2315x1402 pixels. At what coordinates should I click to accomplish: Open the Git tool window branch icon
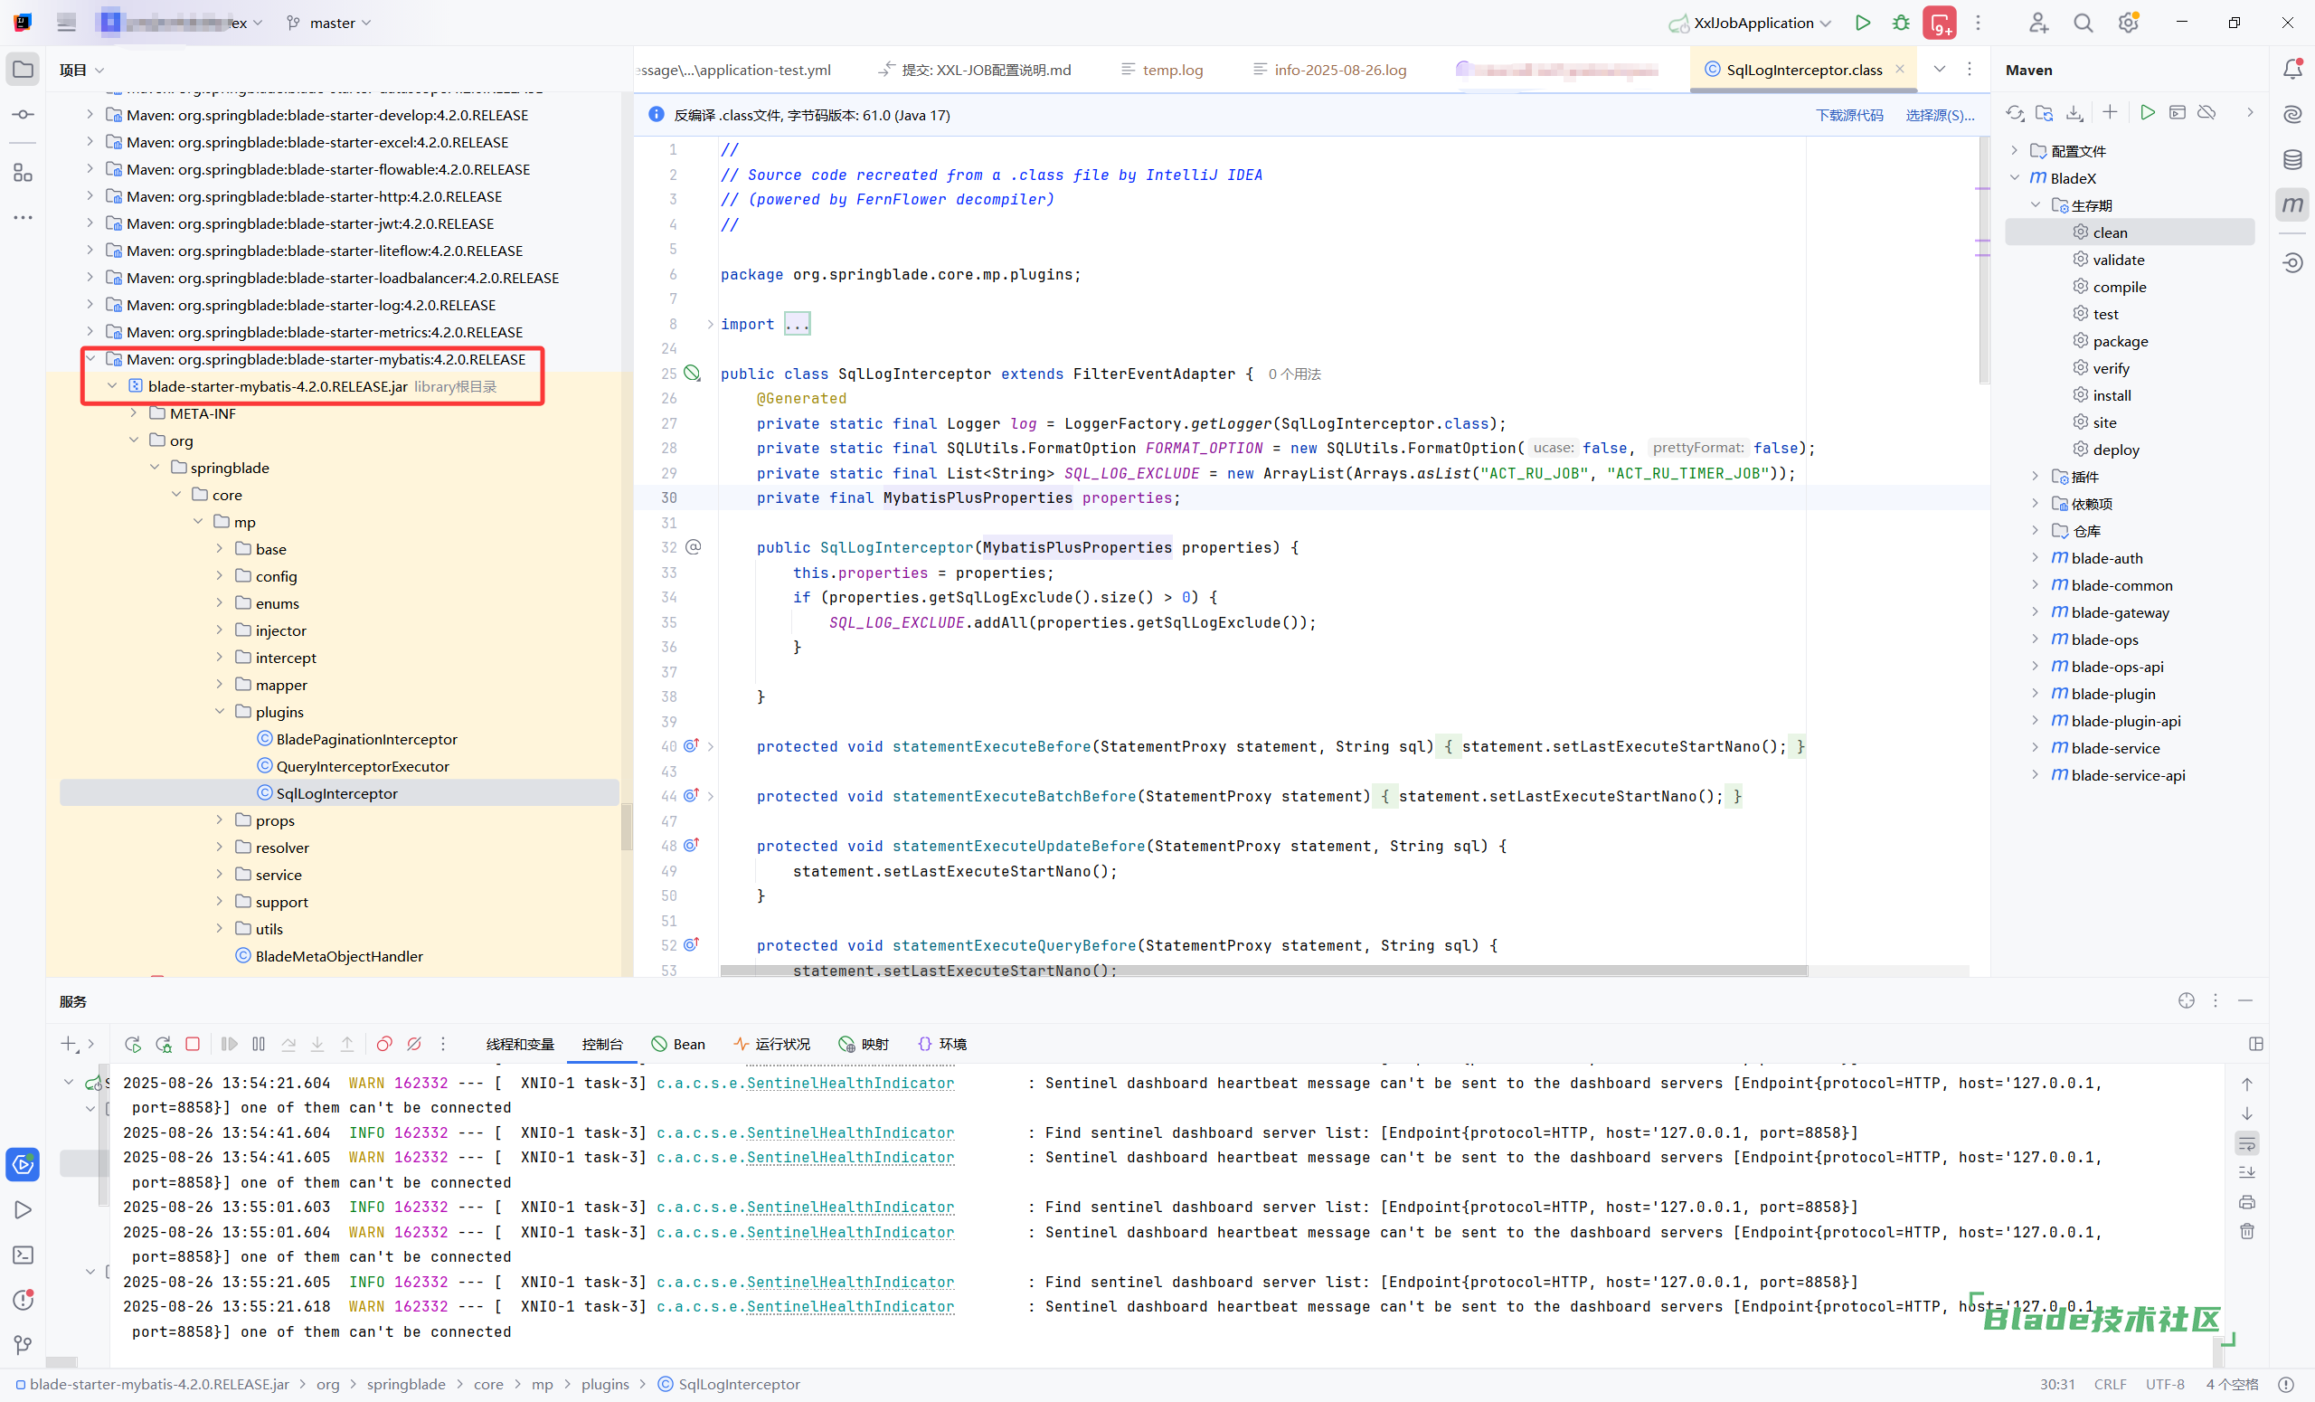click(24, 1345)
